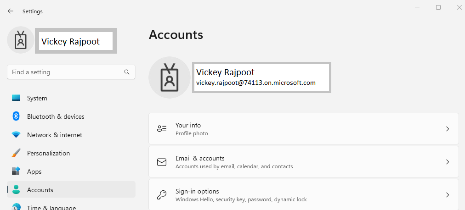The height and width of the screenshot is (210, 465).
Task: Click the Apps icon in sidebar
Action: (16, 171)
